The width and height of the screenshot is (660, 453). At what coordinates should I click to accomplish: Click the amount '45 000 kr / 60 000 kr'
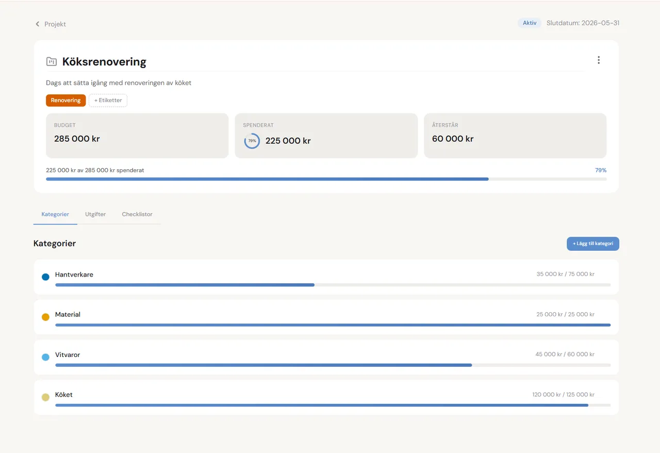point(565,354)
